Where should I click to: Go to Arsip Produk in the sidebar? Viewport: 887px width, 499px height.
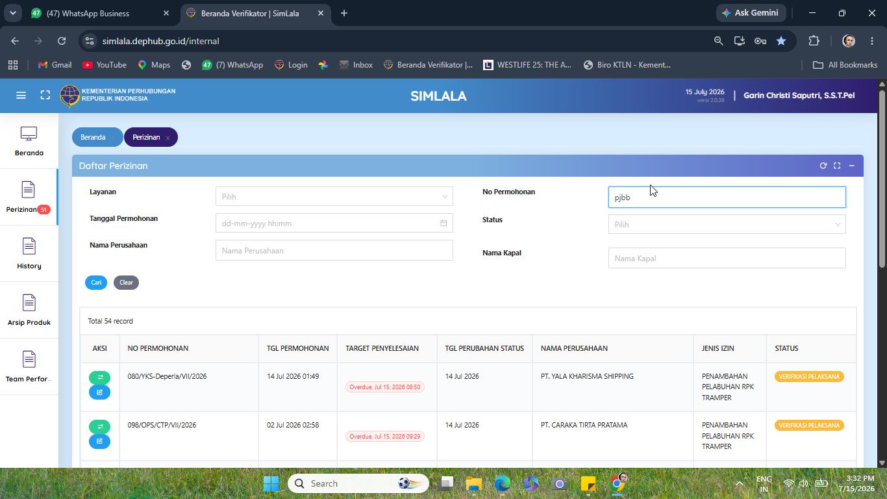(29, 311)
